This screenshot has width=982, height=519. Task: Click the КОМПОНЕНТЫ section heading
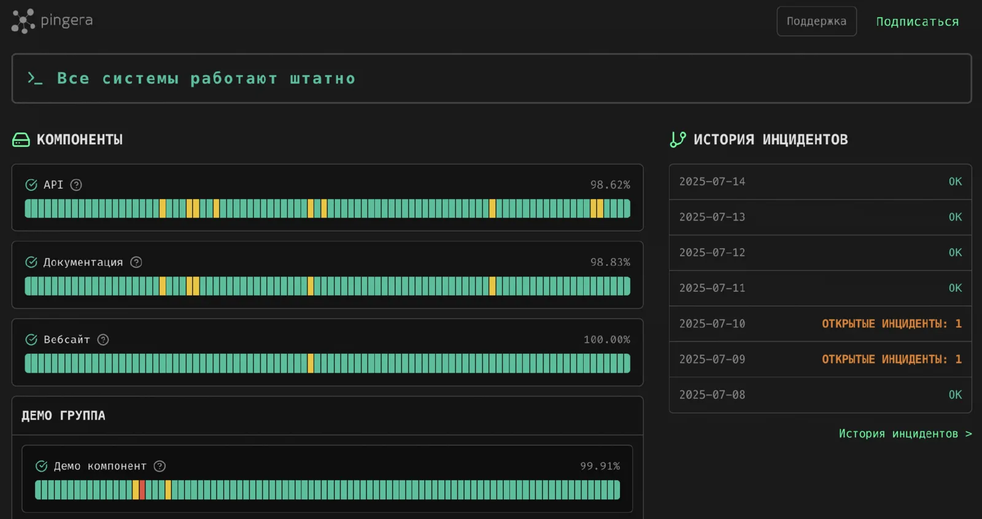80,139
